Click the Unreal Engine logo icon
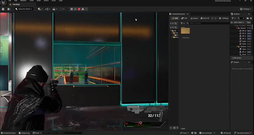 tap(3, 3)
